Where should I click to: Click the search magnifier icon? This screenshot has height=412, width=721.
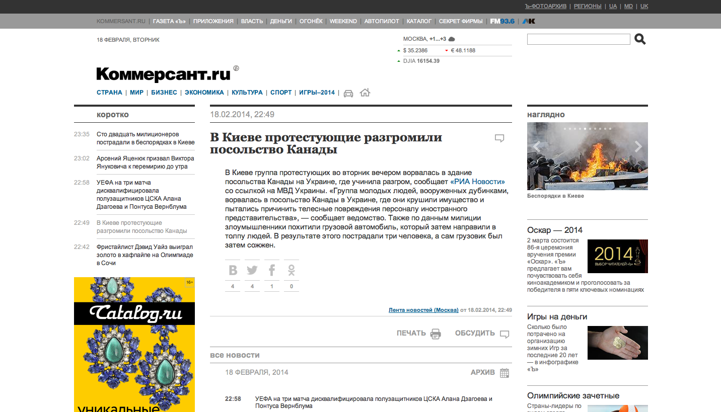(640, 39)
